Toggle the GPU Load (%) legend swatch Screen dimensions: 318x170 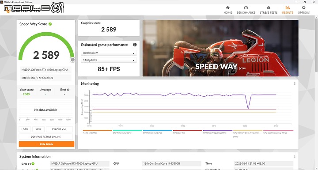coord(188,130)
